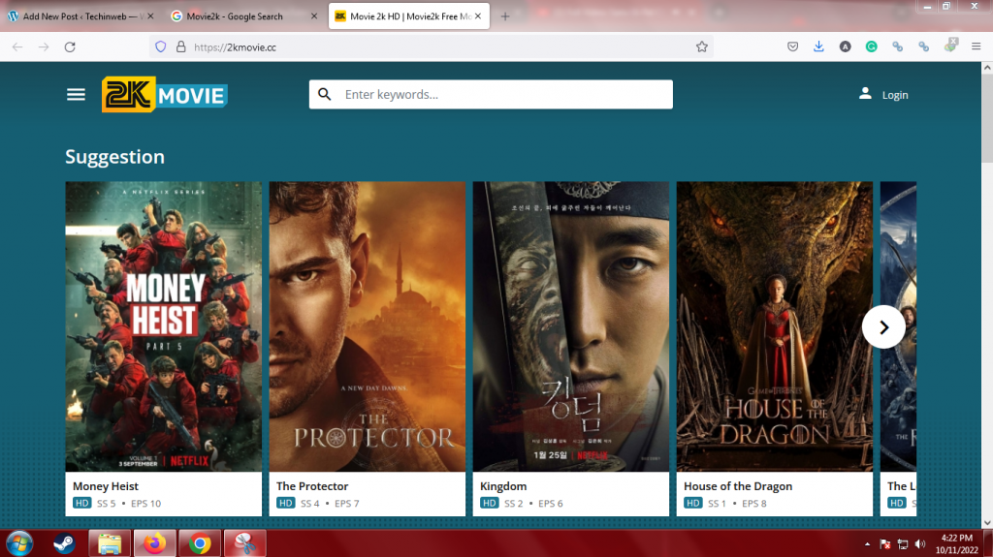Open a new browser tab
The width and height of the screenshot is (993, 557).
pyautogui.click(x=504, y=16)
